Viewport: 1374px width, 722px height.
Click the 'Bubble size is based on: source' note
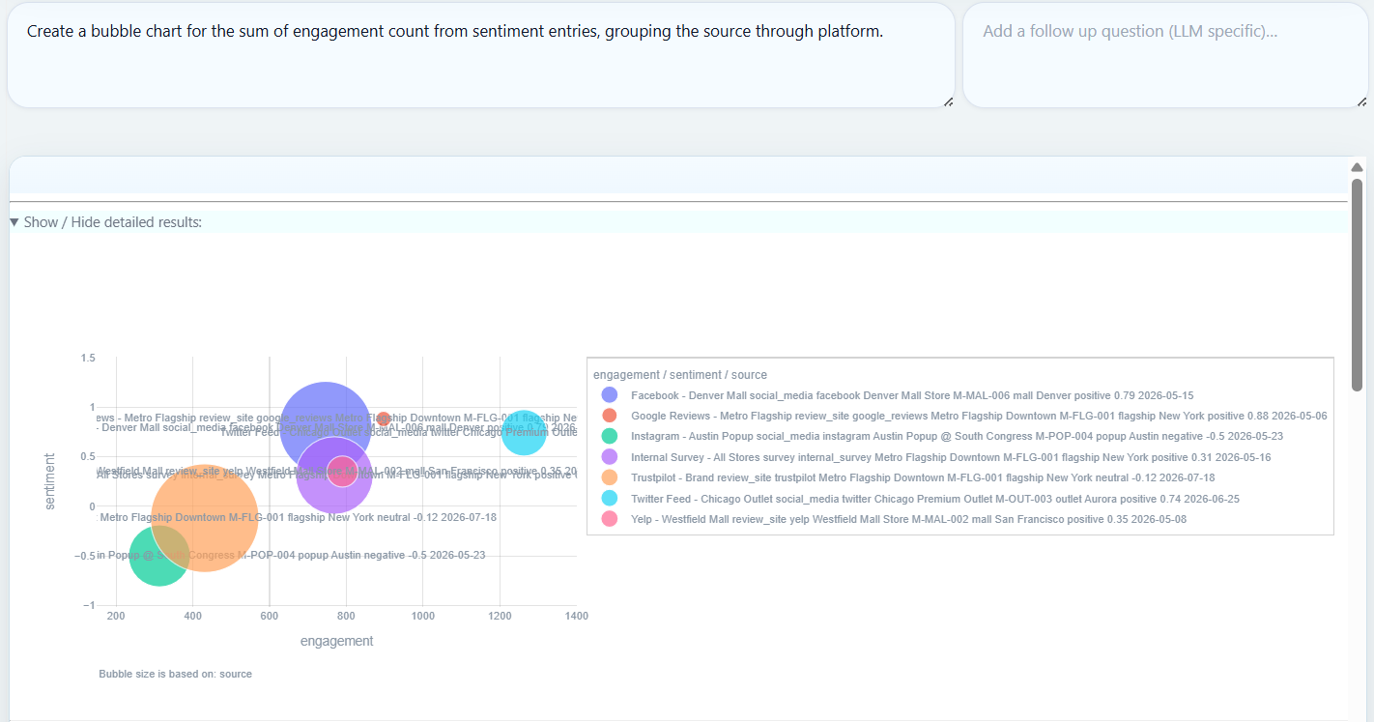coord(176,674)
